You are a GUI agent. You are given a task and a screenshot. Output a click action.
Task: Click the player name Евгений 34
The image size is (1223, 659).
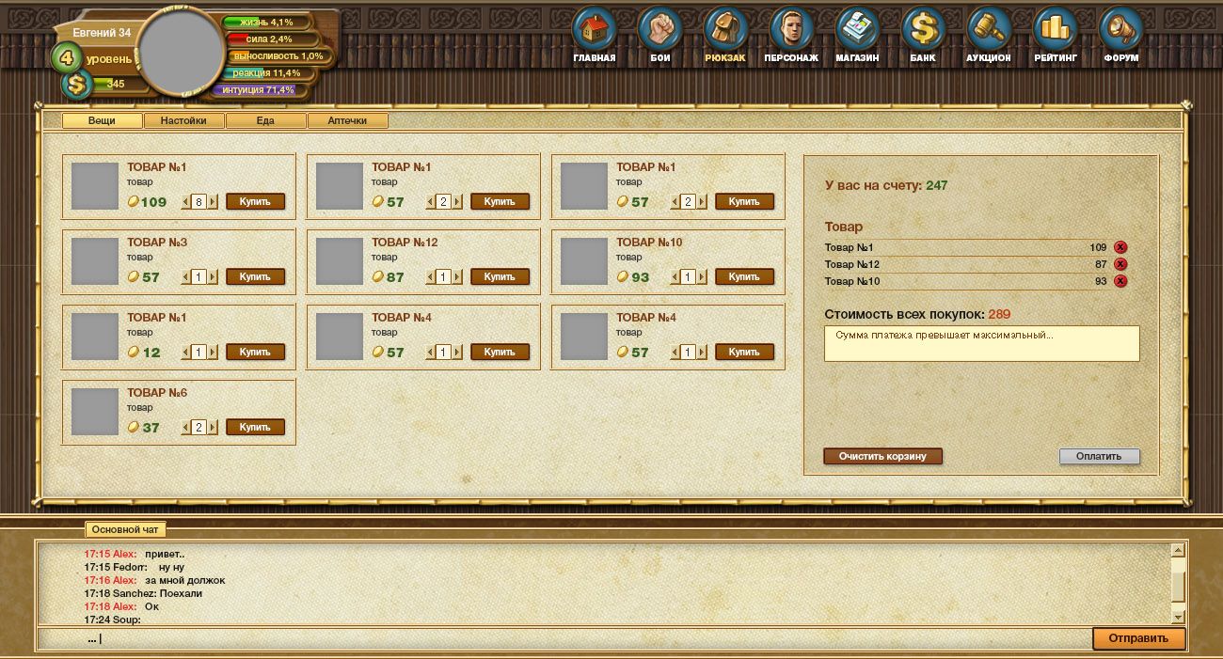(102, 33)
